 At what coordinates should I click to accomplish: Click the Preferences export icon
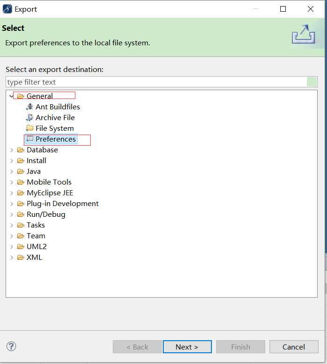click(29, 139)
